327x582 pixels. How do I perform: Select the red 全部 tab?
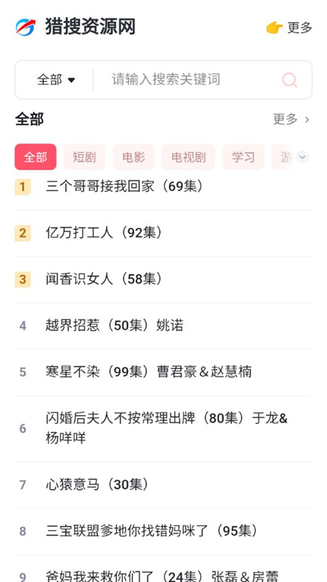coord(36,157)
